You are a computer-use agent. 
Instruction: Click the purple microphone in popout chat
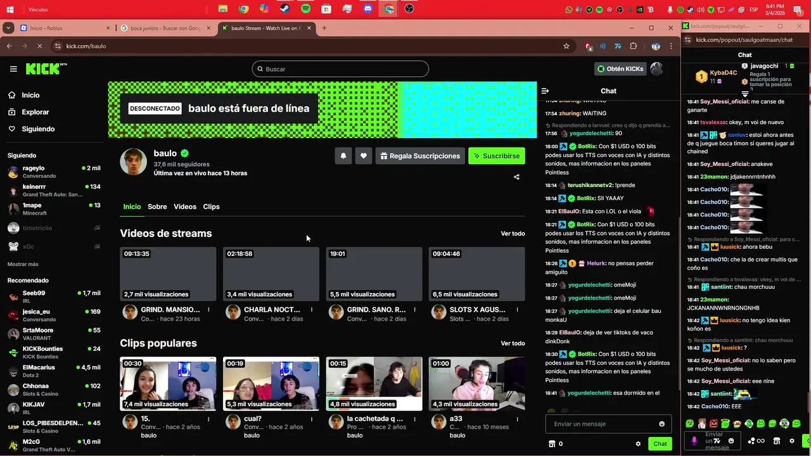click(694, 441)
